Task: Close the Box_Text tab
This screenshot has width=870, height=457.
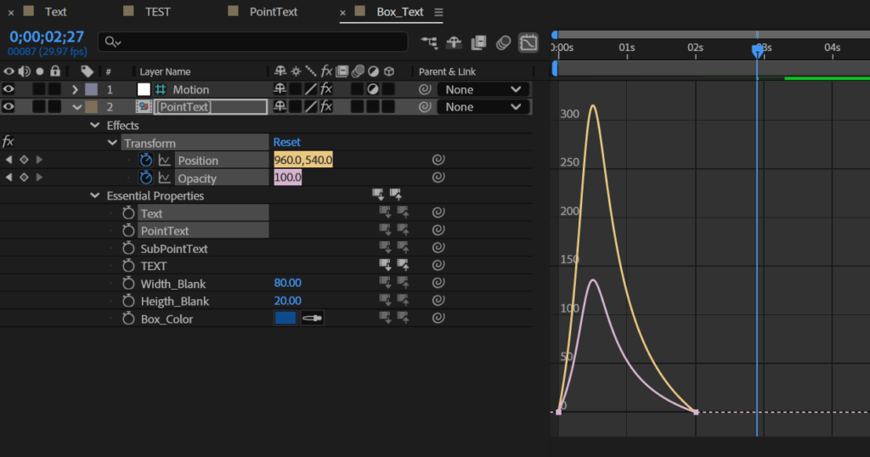Action: point(342,12)
